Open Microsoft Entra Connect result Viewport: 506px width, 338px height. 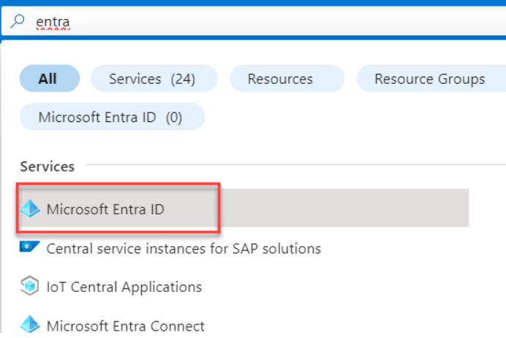[126, 326]
